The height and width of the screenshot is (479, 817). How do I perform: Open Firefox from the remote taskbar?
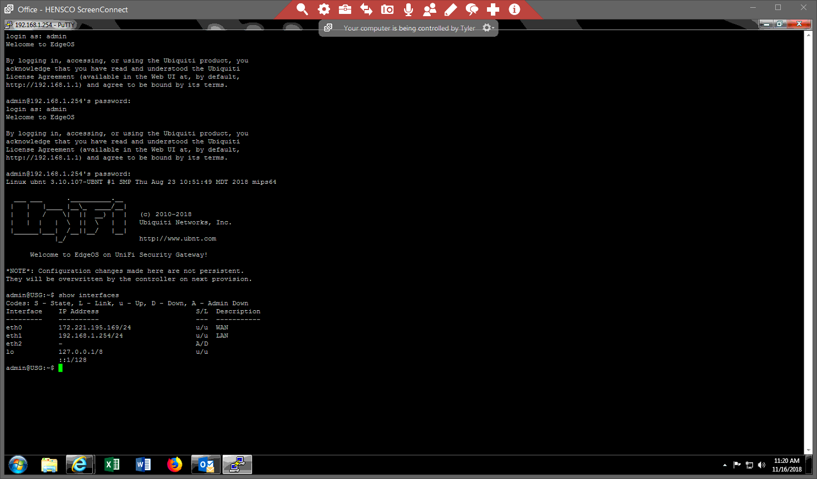(x=175, y=465)
